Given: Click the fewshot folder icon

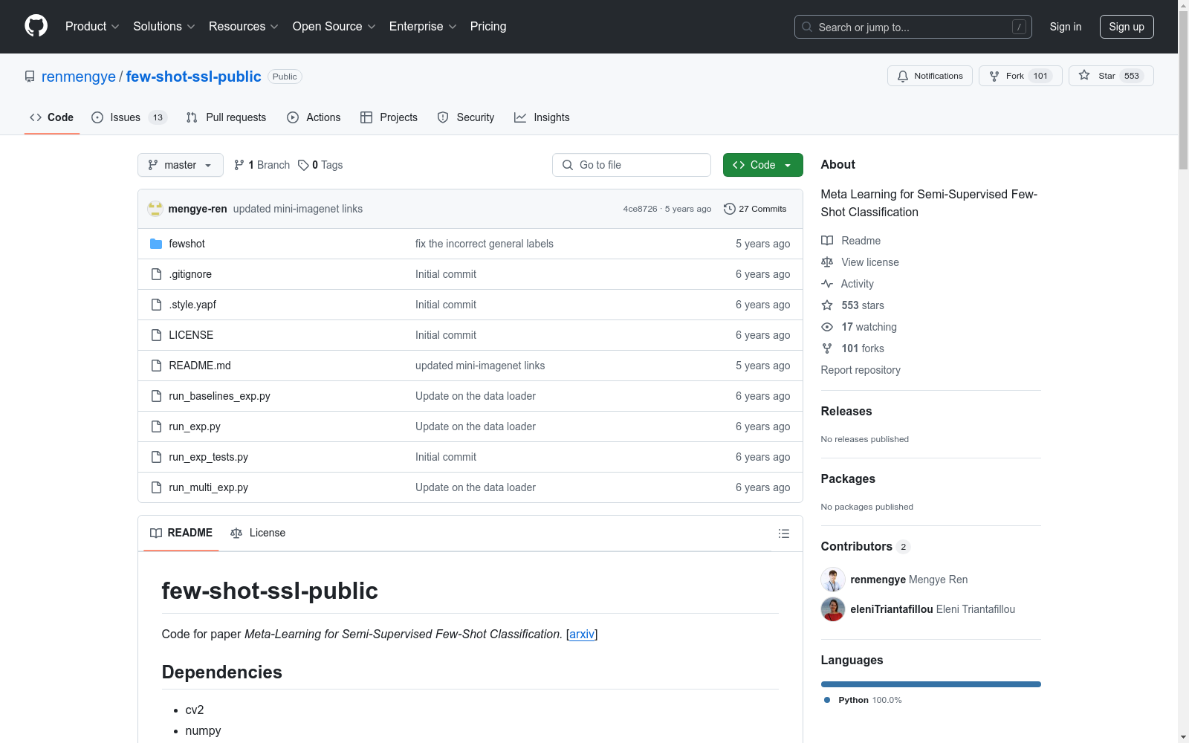Looking at the screenshot, I should (156, 244).
